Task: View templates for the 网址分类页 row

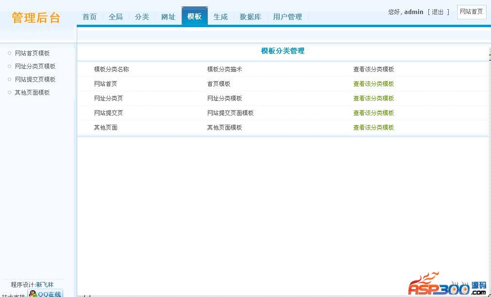Action: point(373,99)
